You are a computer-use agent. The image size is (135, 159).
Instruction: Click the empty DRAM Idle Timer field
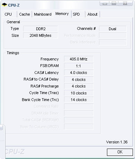pos(79,113)
